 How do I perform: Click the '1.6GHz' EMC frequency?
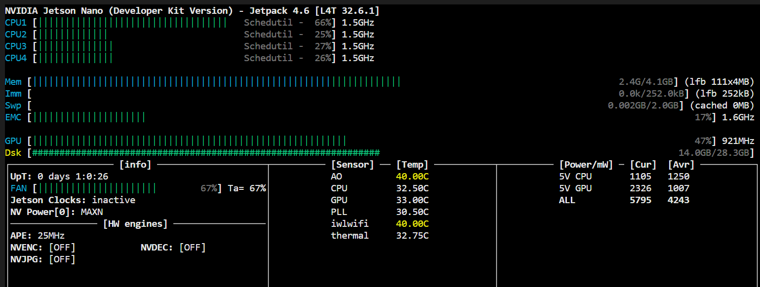point(738,117)
